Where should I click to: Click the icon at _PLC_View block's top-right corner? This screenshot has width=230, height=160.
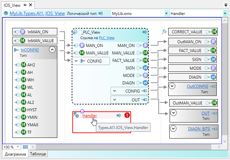click(144, 32)
